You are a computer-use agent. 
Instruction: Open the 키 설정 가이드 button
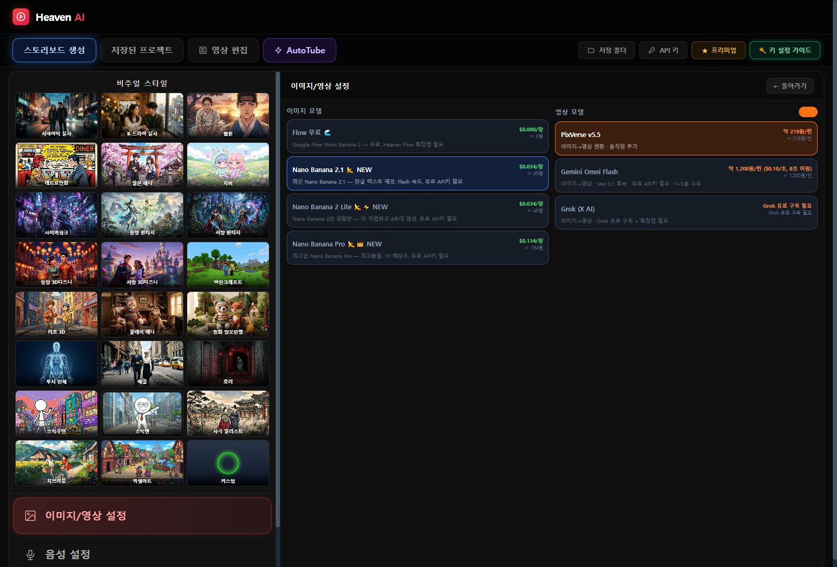click(x=785, y=50)
